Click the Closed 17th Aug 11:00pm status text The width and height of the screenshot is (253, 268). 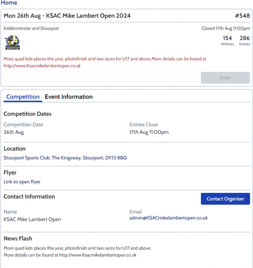click(226, 28)
